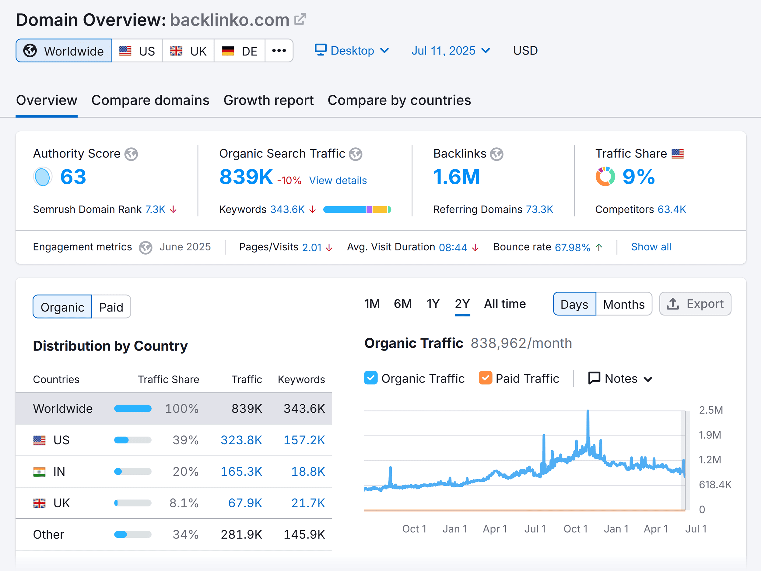Click US traffic value 323.8K
This screenshot has width=761, height=571.
(x=241, y=440)
